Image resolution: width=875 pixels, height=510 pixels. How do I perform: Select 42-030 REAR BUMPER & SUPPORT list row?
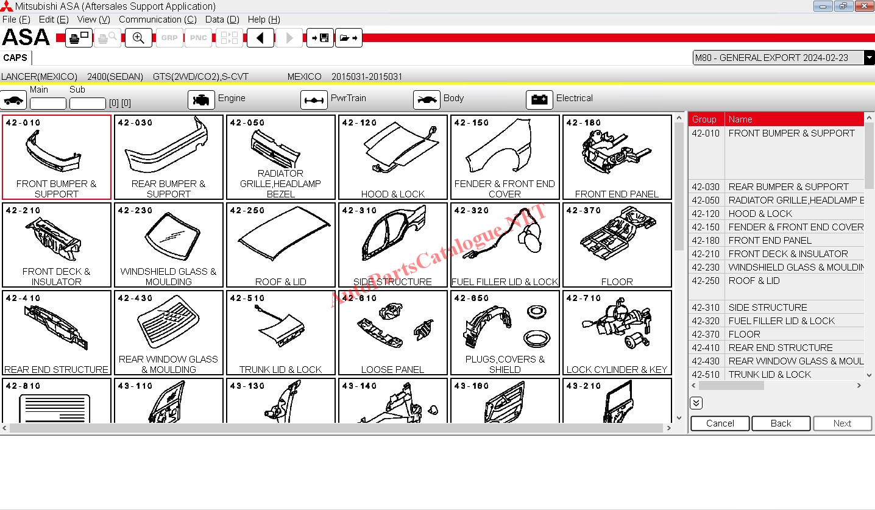pyautogui.click(x=776, y=187)
